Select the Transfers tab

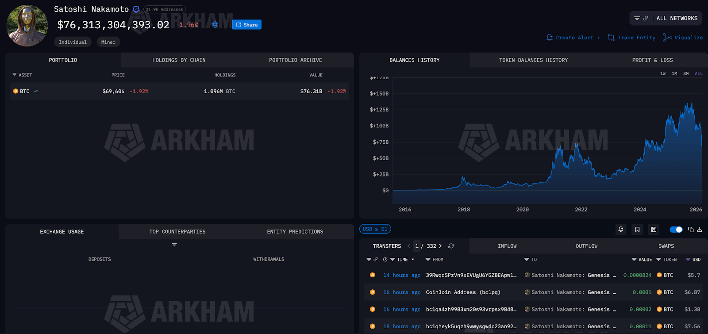click(x=387, y=246)
